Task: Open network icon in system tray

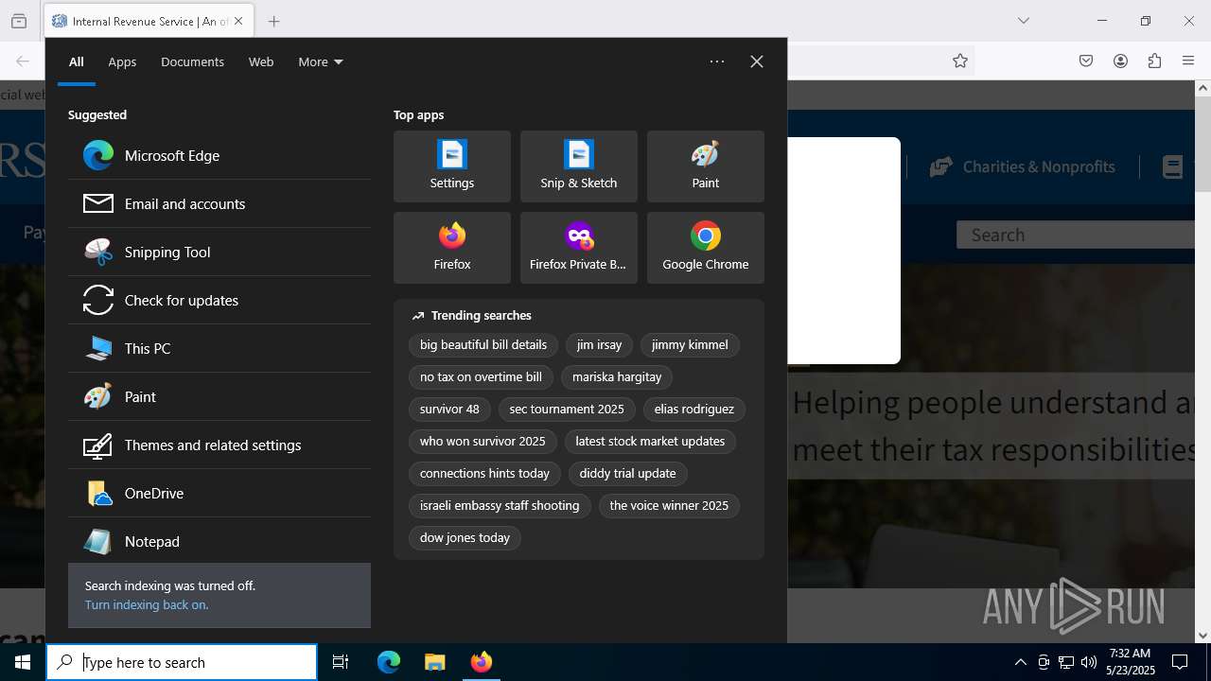Action: (1066, 662)
